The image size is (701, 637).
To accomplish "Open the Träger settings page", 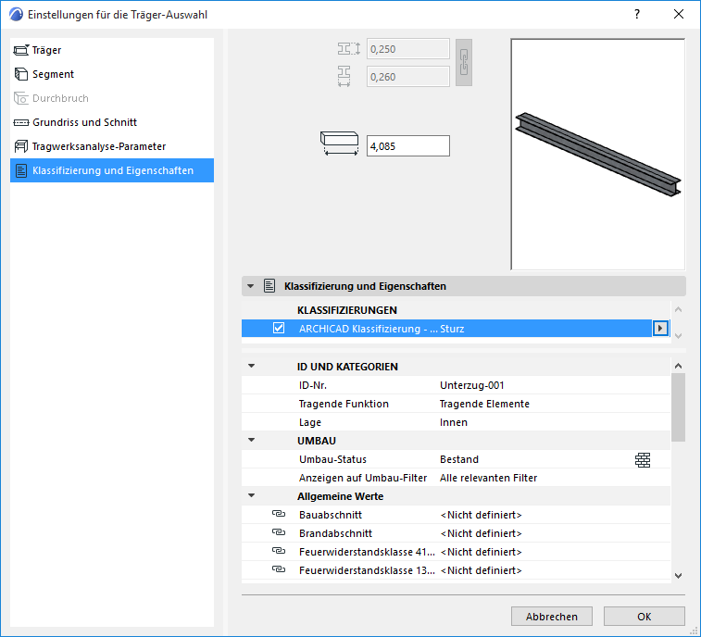I will tap(112, 50).
